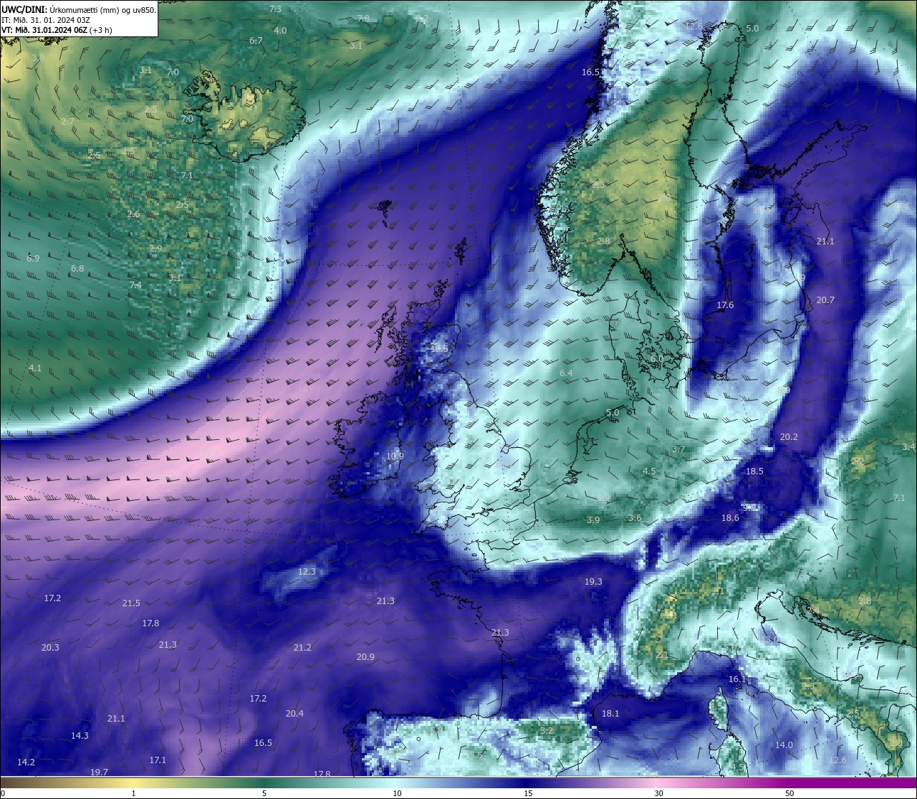Viewport: 917px width, 799px height.
Task: Click the map value "21.5"
Action: pyautogui.click(x=131, y=603)
